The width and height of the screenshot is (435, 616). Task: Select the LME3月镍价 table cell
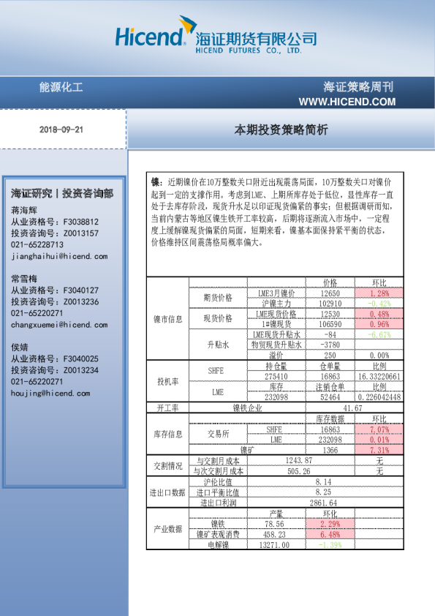(276, 293)
